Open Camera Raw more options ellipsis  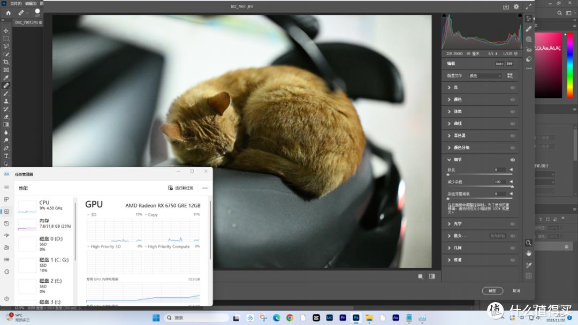pos(529,68)
